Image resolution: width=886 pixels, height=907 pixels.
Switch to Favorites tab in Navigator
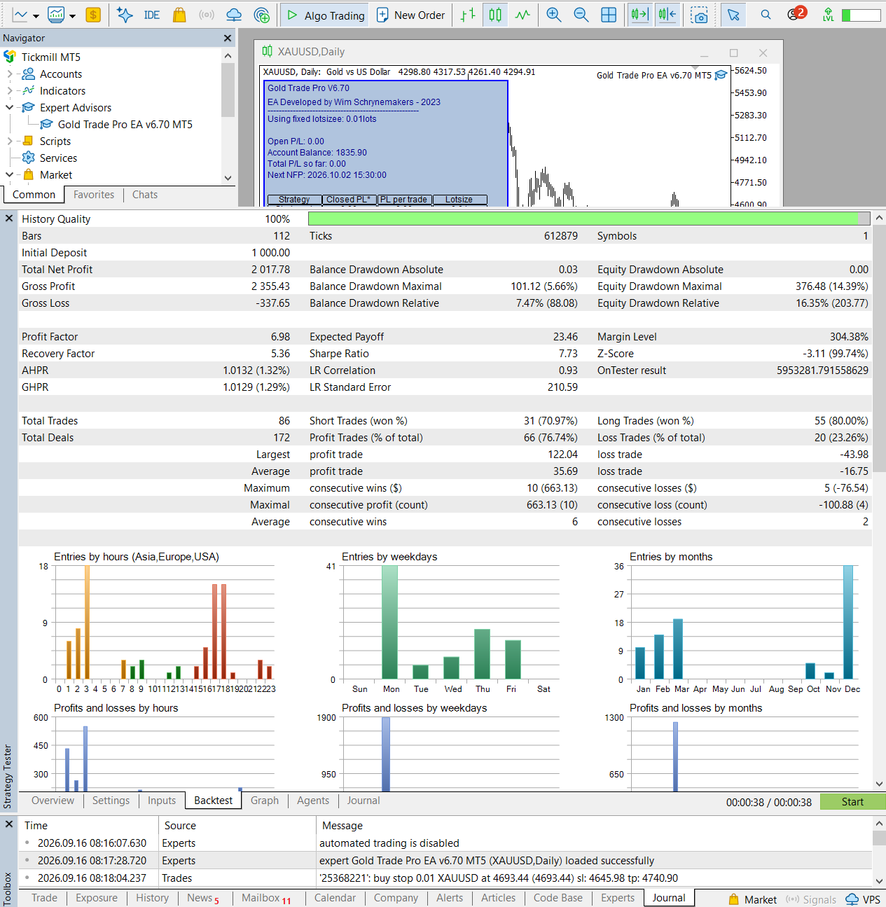[x=94, y=195]
